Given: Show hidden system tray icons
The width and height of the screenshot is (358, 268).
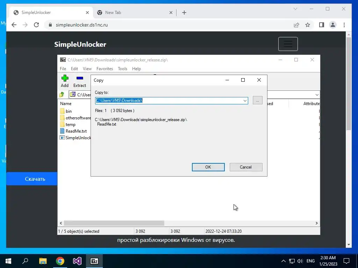Looking at the screenshot, I should 283,261.
